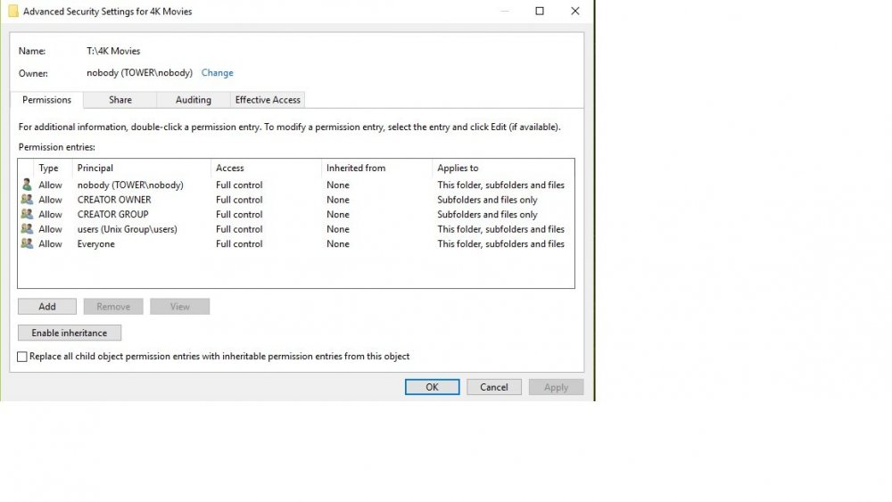
Task: Confirm with the OK button
Action: coord(433,387)
